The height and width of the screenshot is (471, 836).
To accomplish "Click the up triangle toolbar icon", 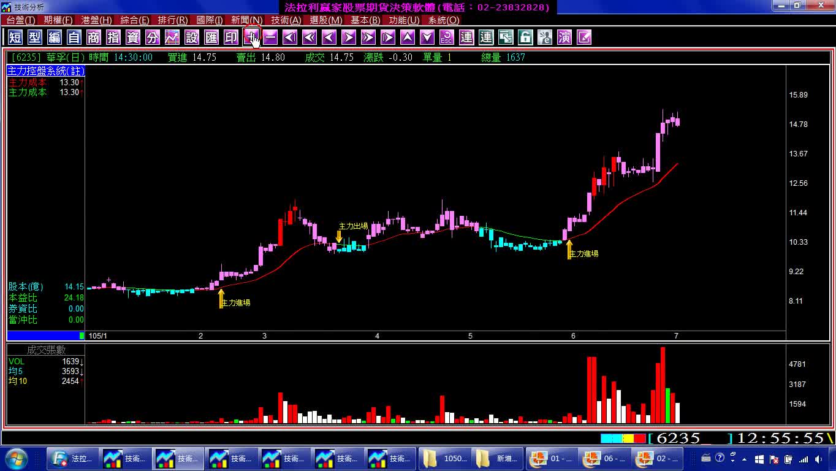I will point(408,37).
